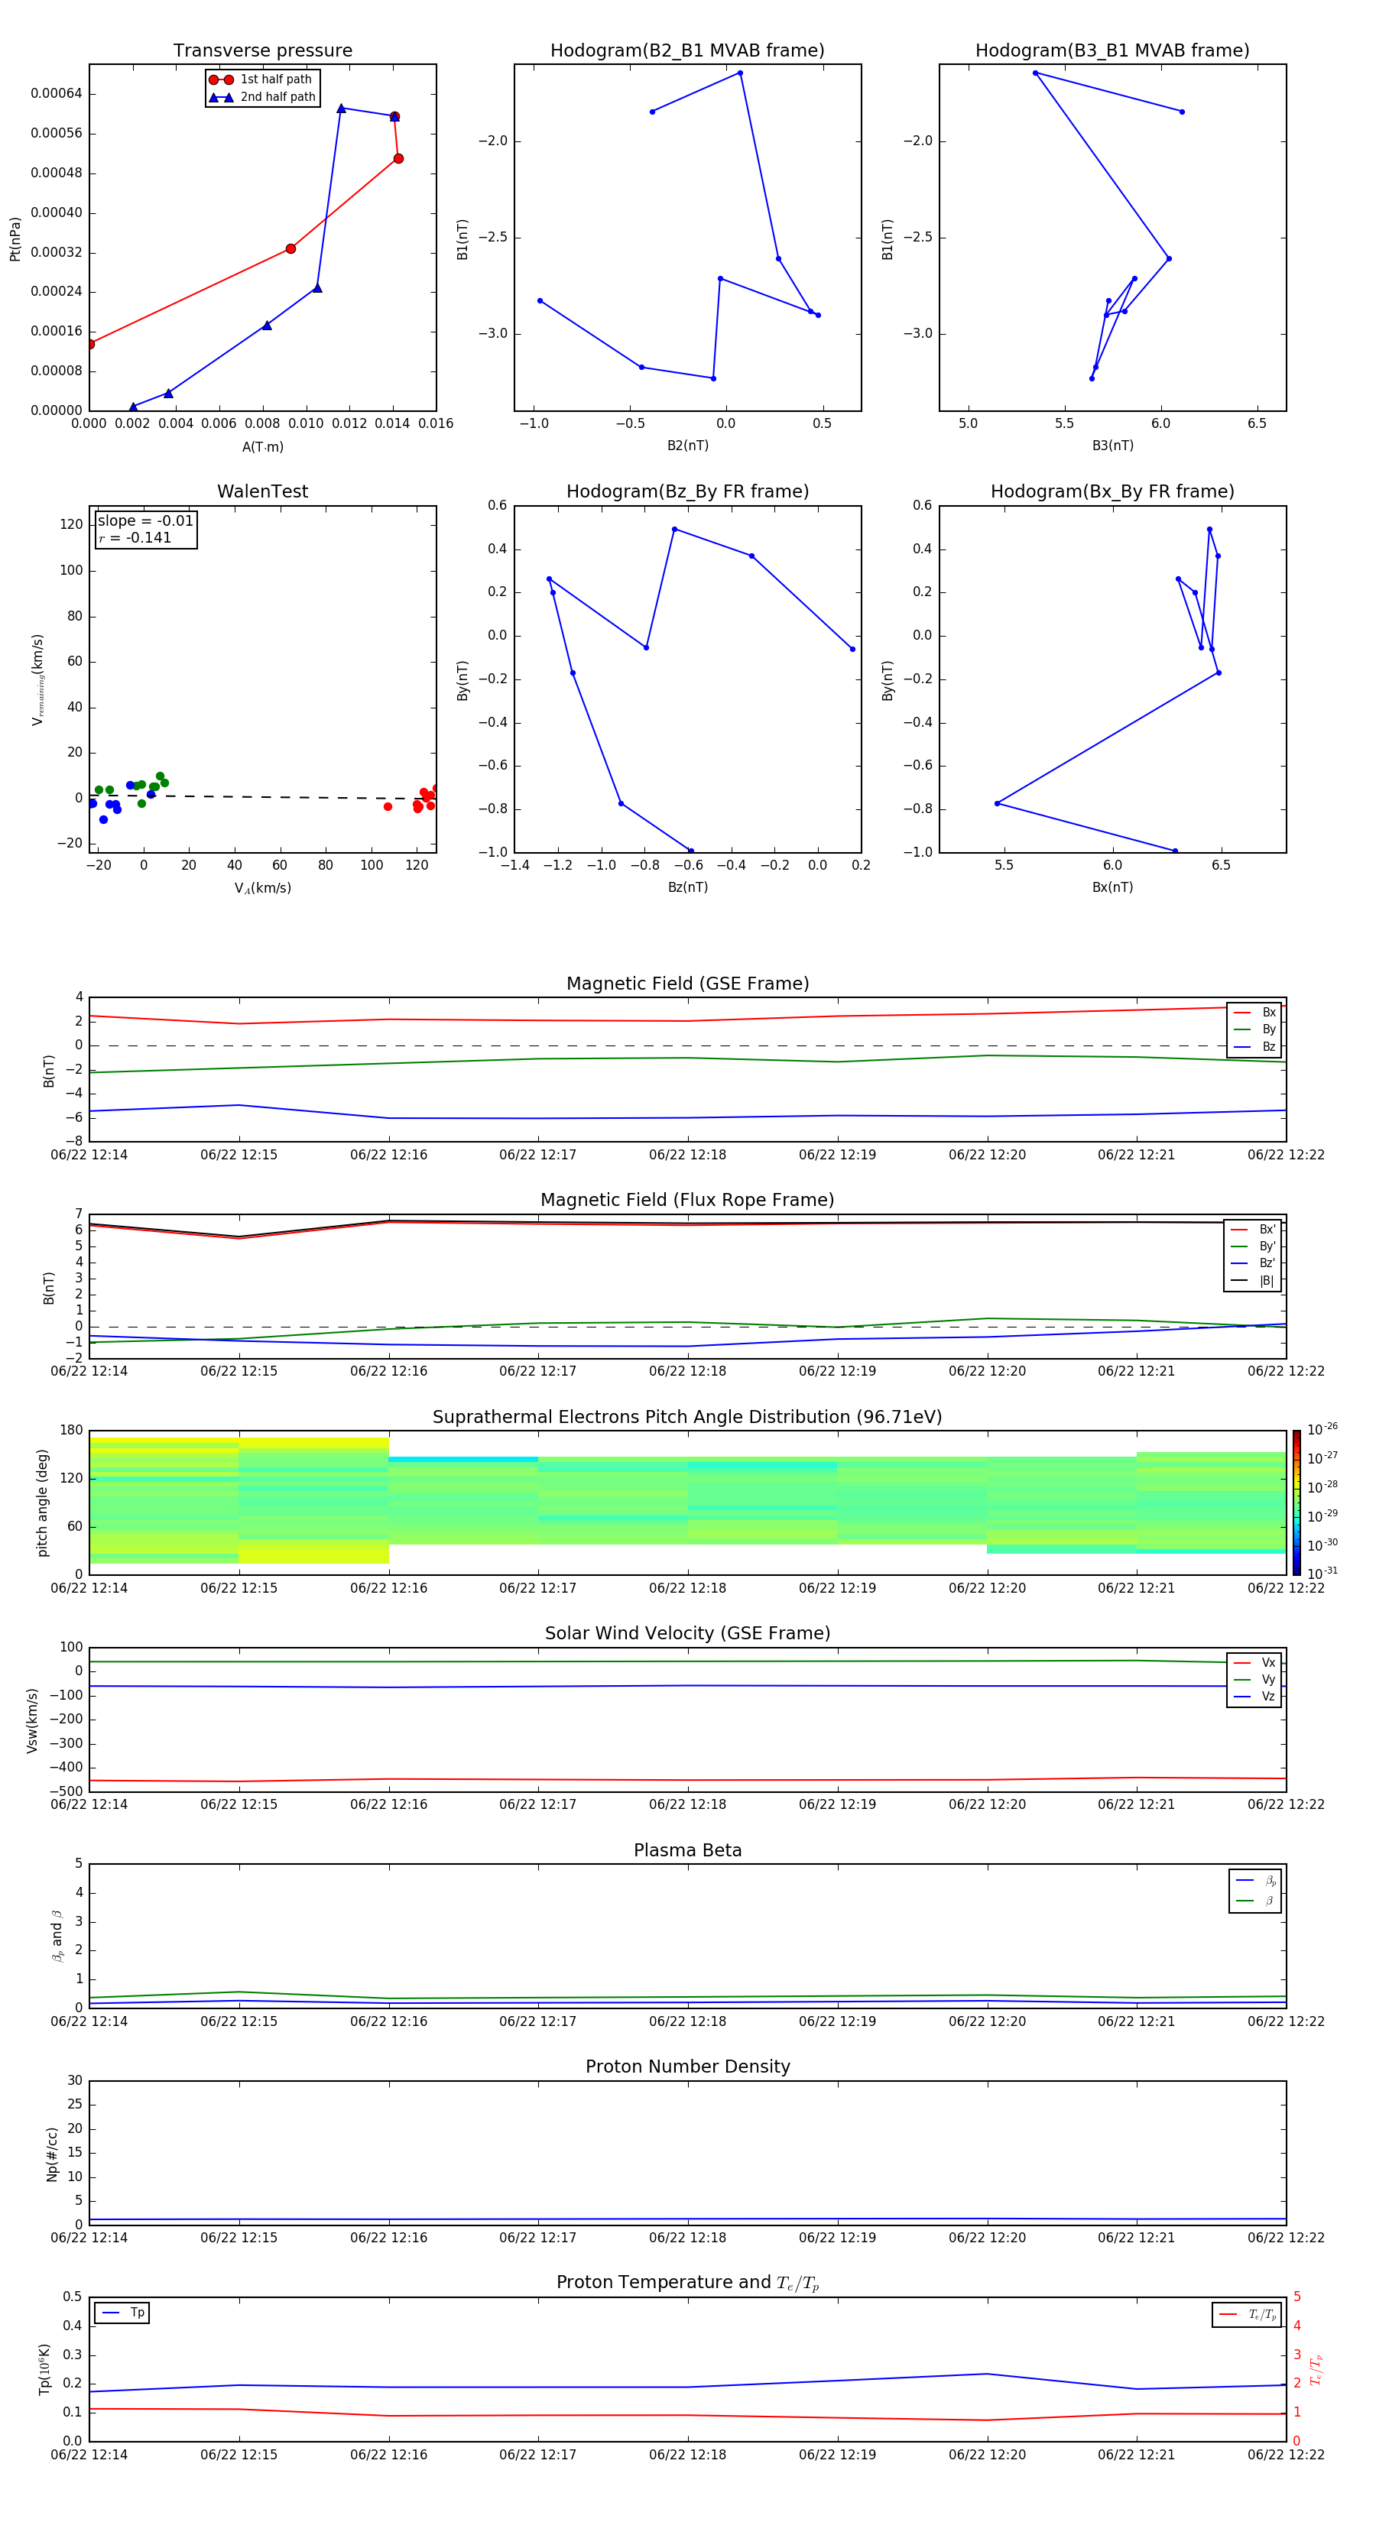This screenshot has width=1376, height=2522.
Task: Click the '-500' tick on Solar Wind Velocity axis
Action: (x=65, y=1791)
